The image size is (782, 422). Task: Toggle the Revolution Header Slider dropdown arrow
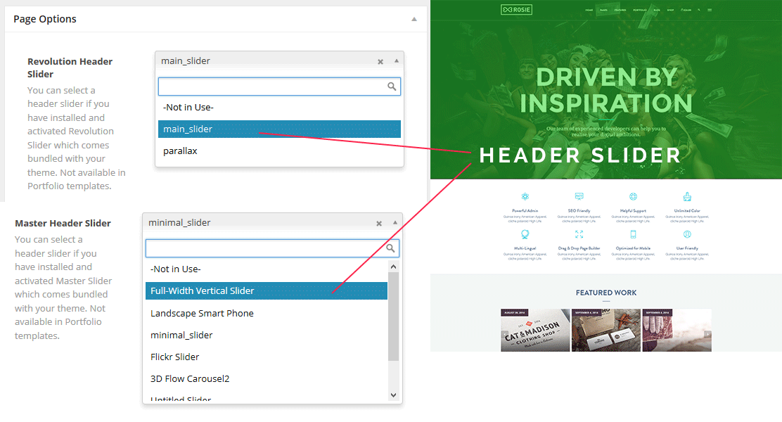[x=397, y=61]
